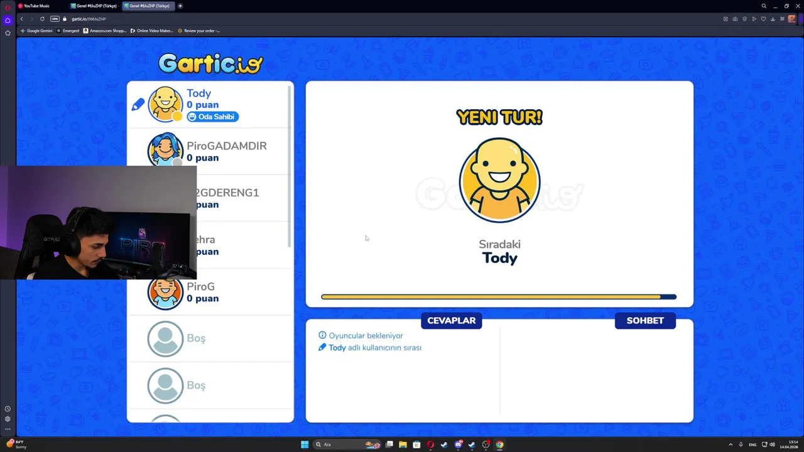Image resolution: width=804 pixels, height=452 pixels.
Task: Open the Windows Start menu
Action: [305, 444]
